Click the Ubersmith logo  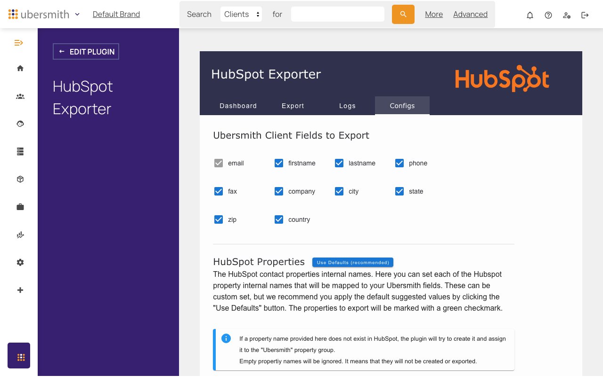(39, 14)
